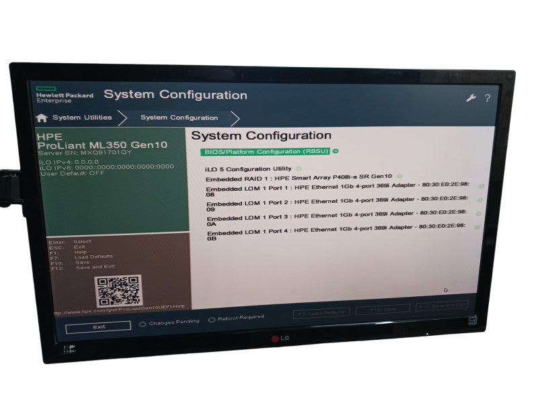538x403 pixels.
Task: Click the F10: Save button
Action: 383,310
